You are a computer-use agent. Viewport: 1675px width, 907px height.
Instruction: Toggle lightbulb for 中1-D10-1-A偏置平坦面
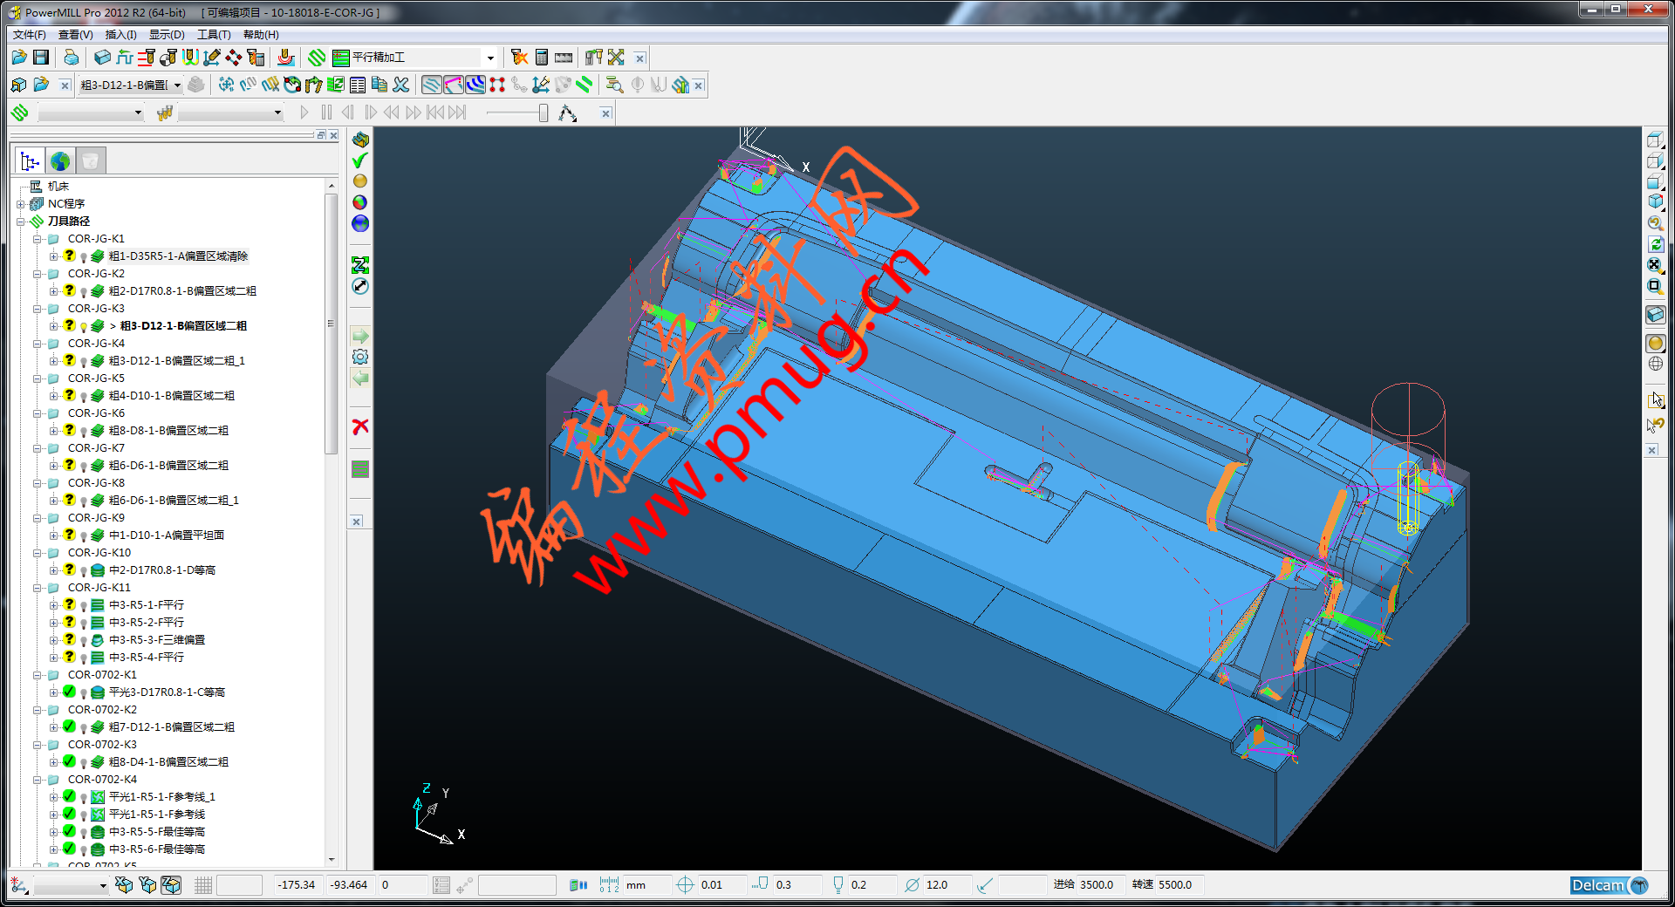coord(84,536)
